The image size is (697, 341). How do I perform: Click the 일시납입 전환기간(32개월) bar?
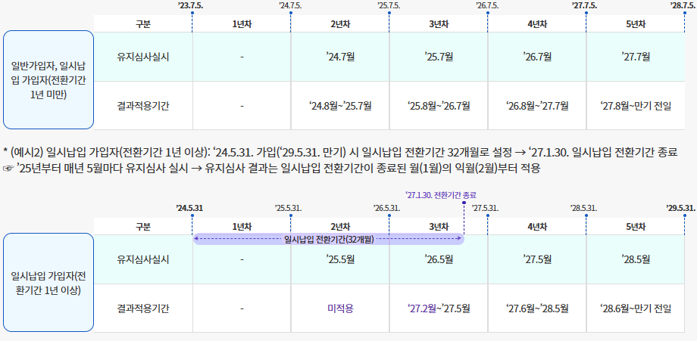click(x=329, y=240)
